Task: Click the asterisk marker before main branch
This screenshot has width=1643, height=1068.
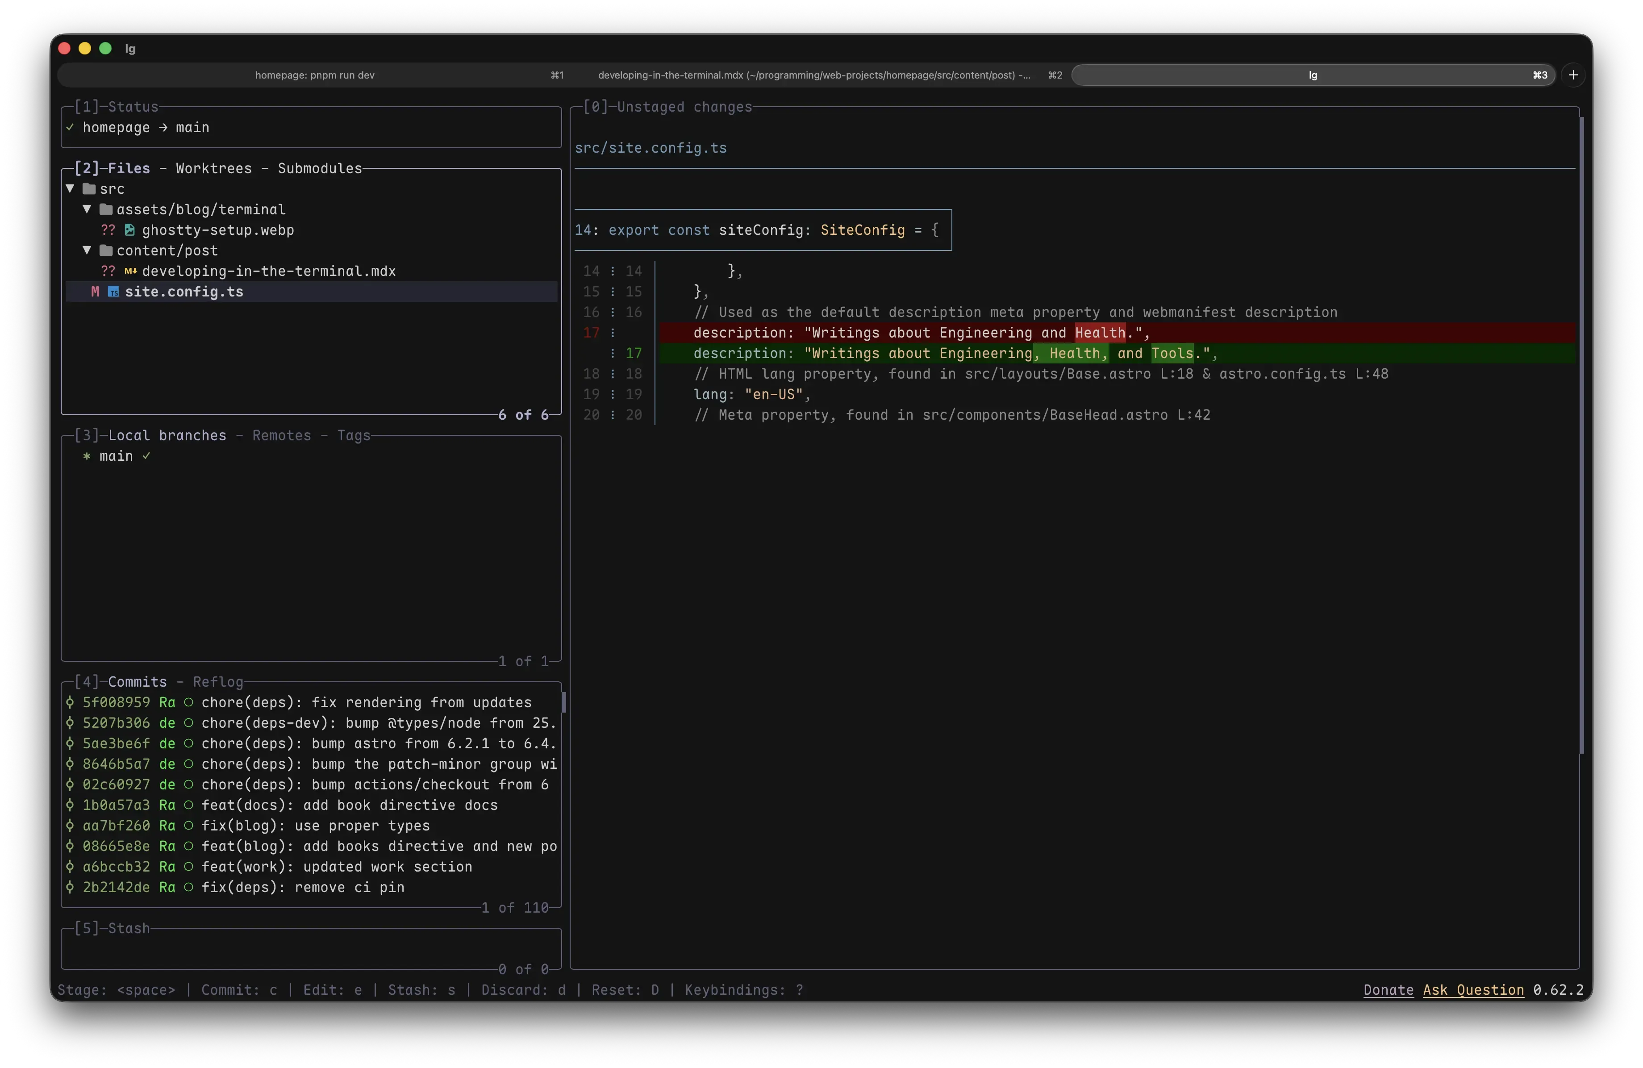Action: click(87, 456)
